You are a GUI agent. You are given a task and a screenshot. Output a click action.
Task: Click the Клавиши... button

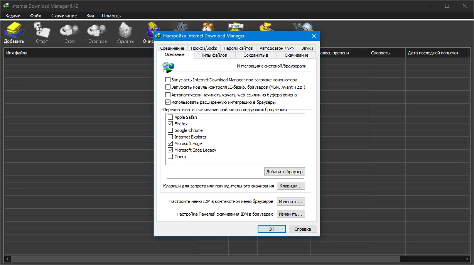(291, 186)
